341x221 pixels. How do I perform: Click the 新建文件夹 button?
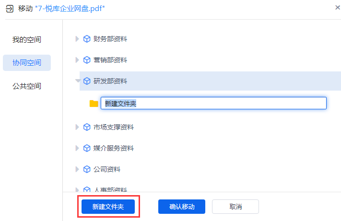(108, 207)
